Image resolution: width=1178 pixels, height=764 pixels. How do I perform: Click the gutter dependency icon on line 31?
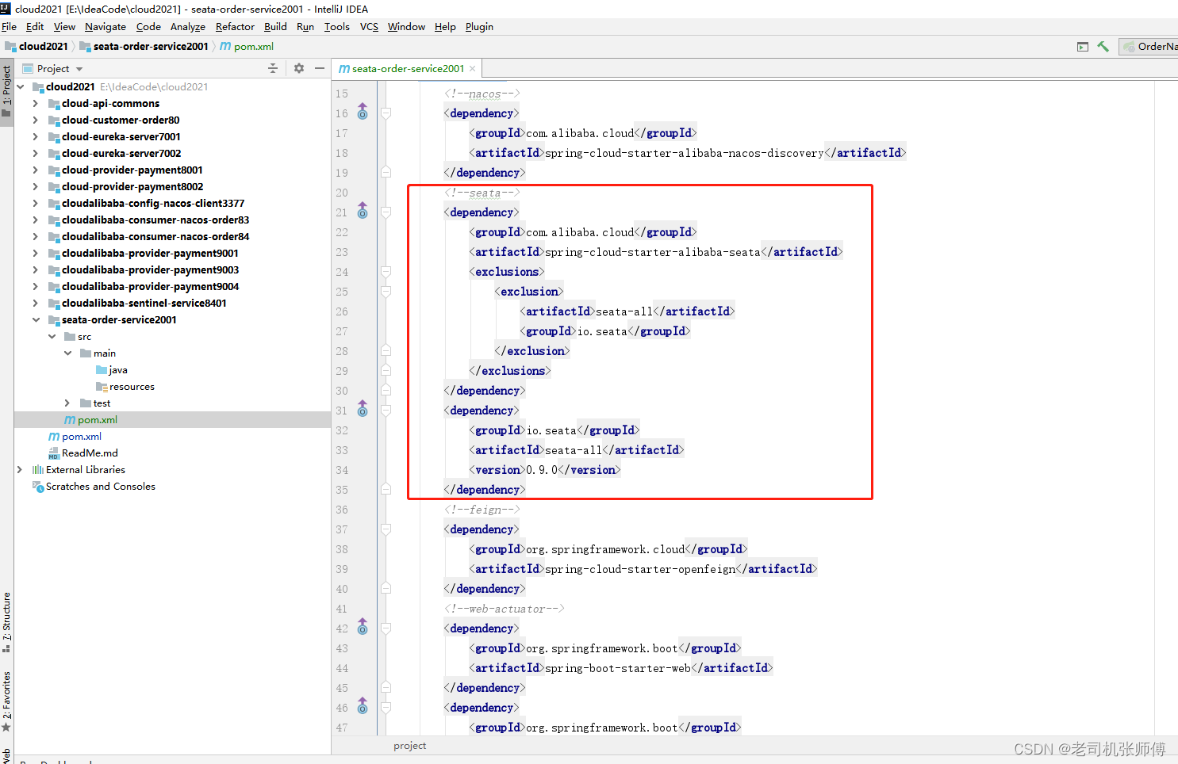(363, 409)
